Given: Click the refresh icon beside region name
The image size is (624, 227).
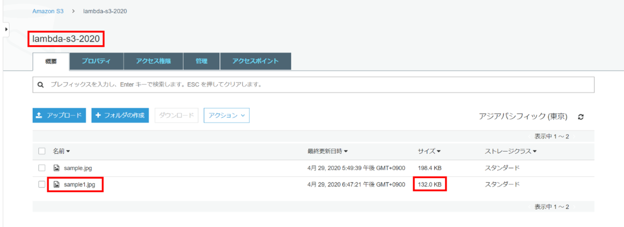Looking at the screenshot, I should point(581,116).
